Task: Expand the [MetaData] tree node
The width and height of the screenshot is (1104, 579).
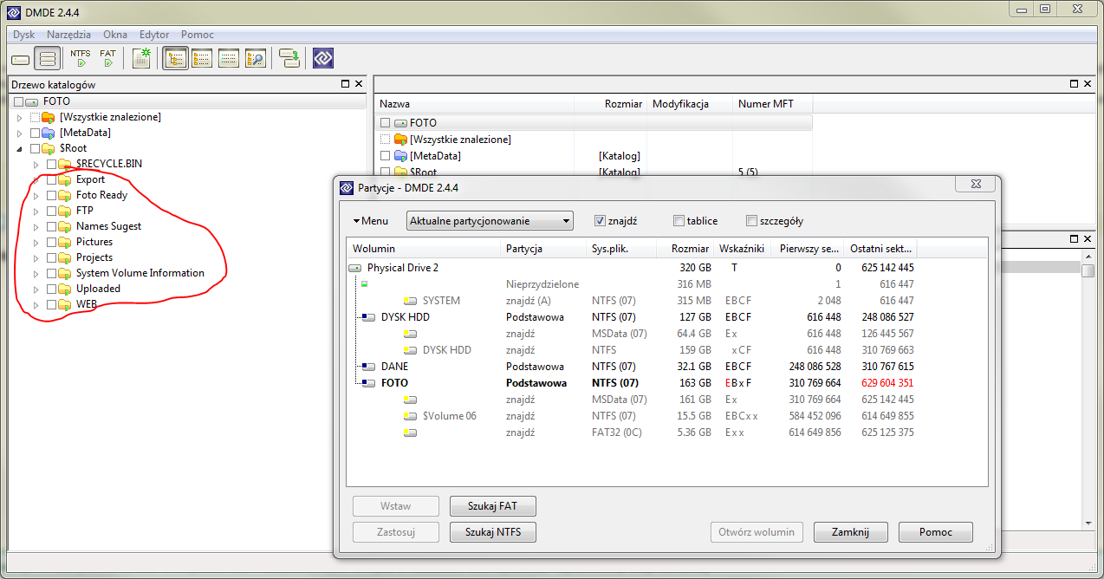Action: tap(20, 133)
